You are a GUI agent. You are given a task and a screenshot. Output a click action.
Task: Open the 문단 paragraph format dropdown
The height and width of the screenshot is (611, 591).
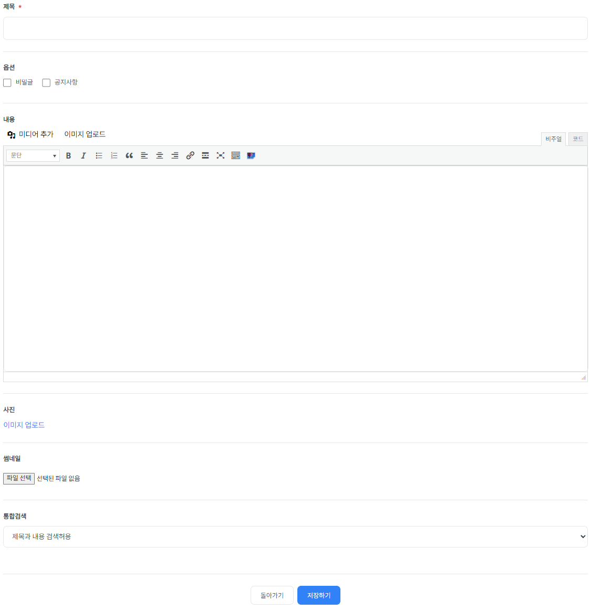33,155
